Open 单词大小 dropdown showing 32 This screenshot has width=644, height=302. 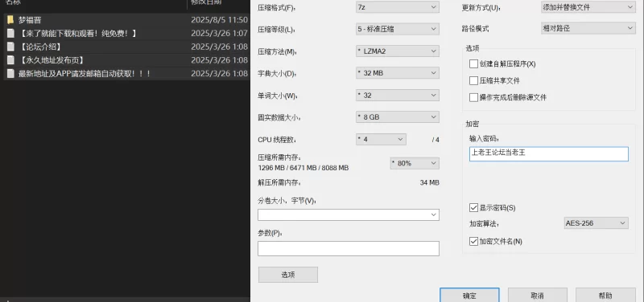pyautogui.click(x=397, y=95)
